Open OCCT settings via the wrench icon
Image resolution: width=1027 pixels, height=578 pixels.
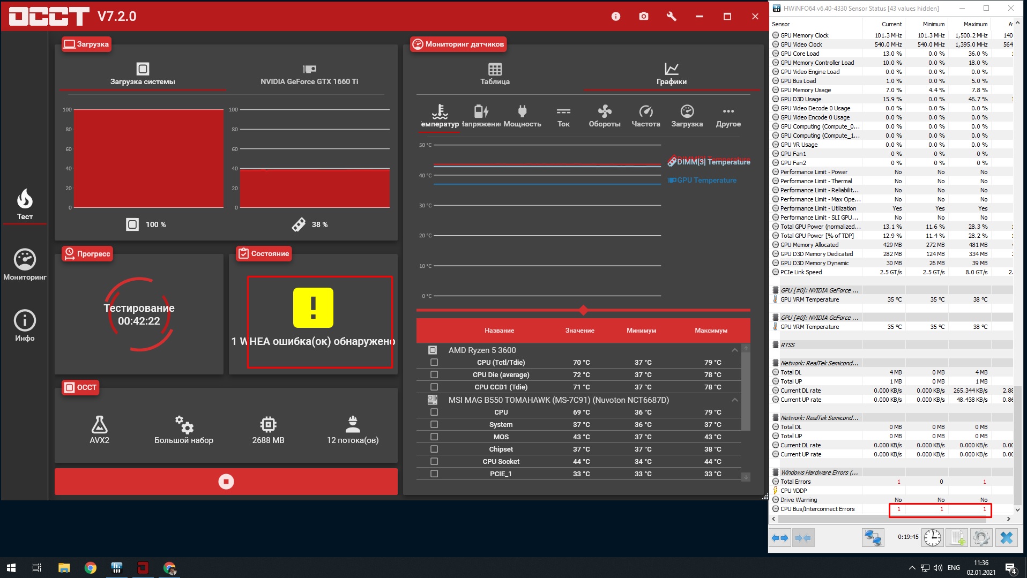(672, 17)
